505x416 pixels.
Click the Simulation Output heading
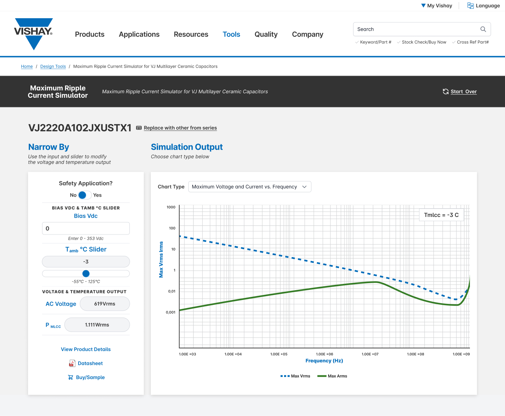pyautogui.click(x=187, y=147)
